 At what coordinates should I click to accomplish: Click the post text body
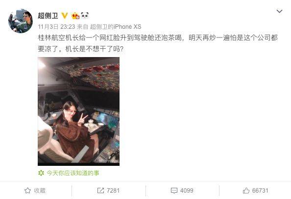(158, 43)
